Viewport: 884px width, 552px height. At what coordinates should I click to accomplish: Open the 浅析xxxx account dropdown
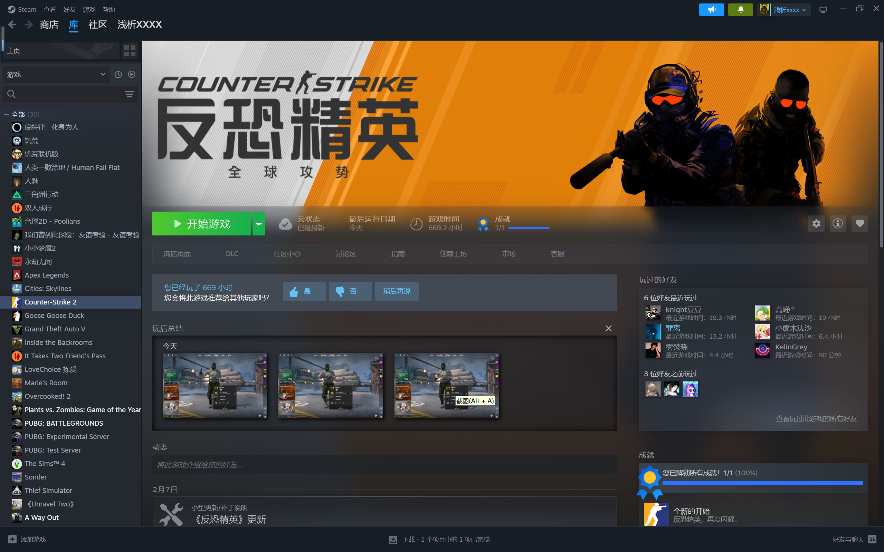(790, 10)
